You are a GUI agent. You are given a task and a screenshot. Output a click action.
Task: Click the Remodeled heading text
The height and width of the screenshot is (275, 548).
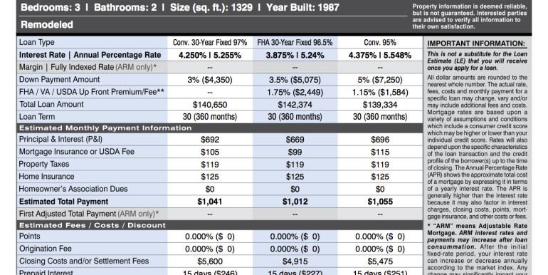[x=47, y=25]
